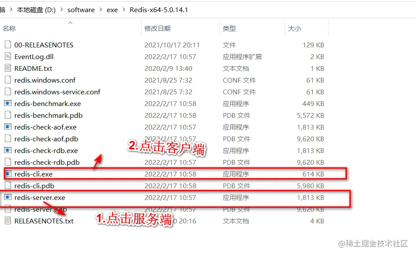This screenshot has height=256, width=416.
Task: Sort files by 修改日期 column header
Action: [158, 28]
